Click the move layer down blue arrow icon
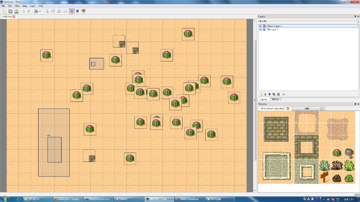Screen dimensions: 360x202 click(269, 94)
